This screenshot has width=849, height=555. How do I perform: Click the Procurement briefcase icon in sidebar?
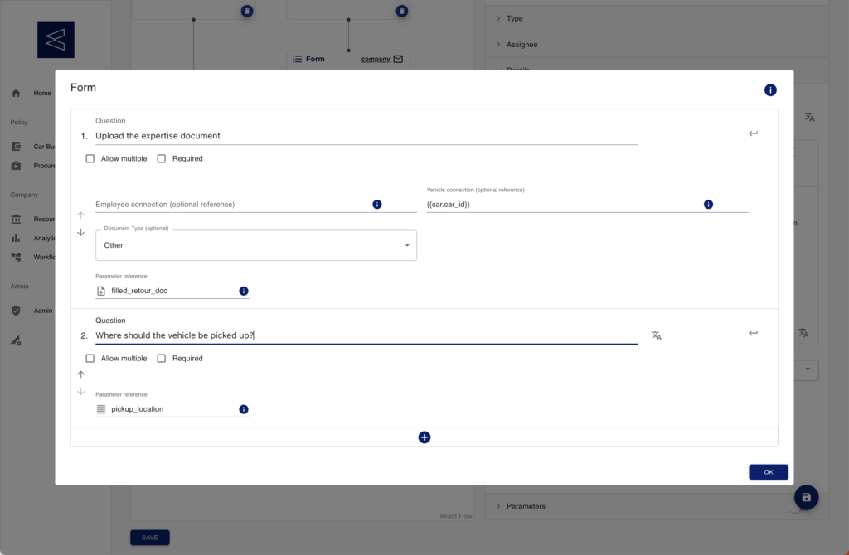pos(16,166)
